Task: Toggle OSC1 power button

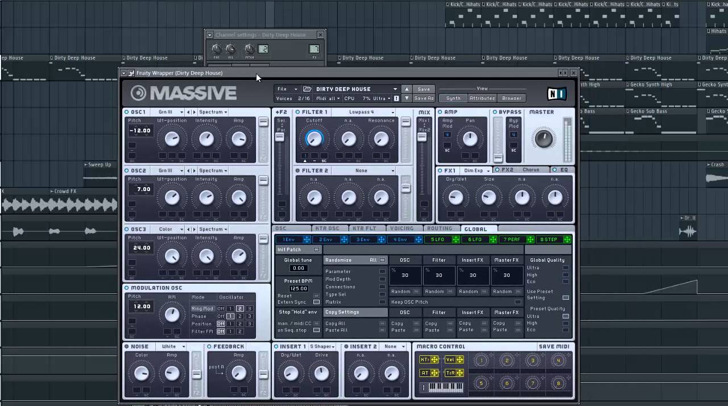Action: point(126,112)
